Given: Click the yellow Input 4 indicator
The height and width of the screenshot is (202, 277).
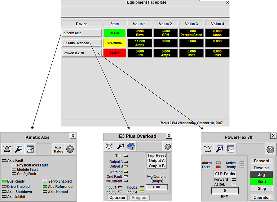Looking at the screenshot, I should (142, 191).
